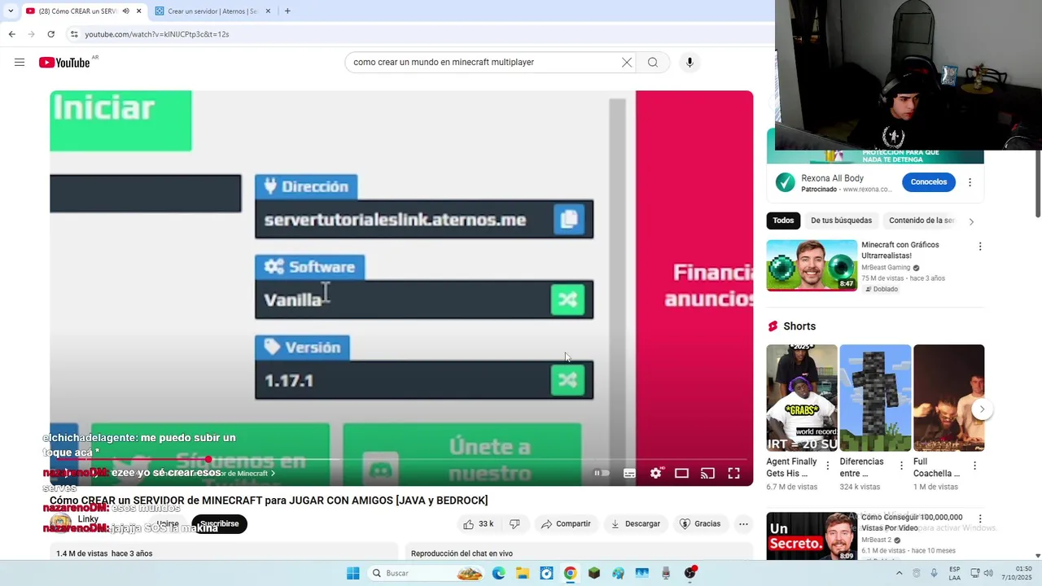
Task: Click the URL address bar
Action: [x=419, y=34]
